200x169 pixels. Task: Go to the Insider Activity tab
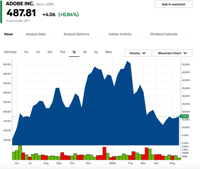click(x=120, y=34)
